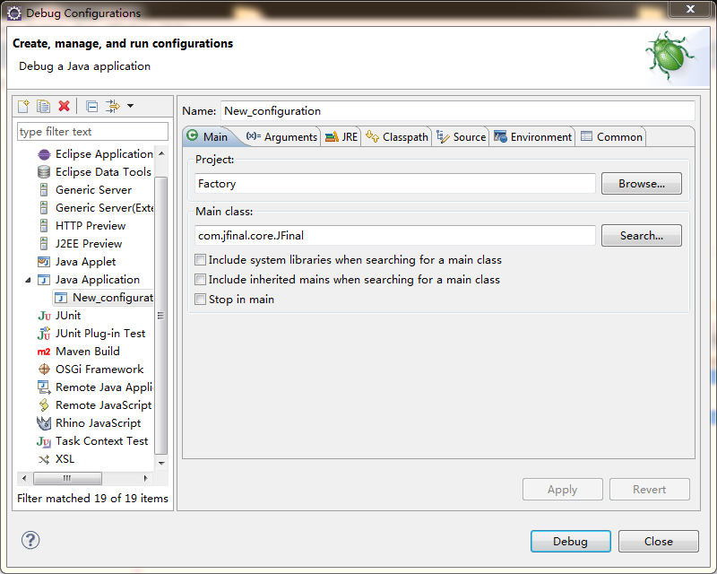Open the JRE tab
This screenshot has width=717, height=574.
(x=341, y=137)
